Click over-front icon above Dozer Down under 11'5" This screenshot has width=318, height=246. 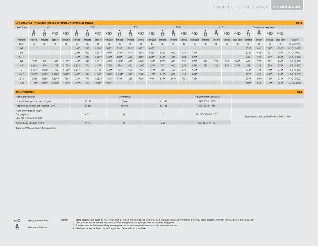238,33
